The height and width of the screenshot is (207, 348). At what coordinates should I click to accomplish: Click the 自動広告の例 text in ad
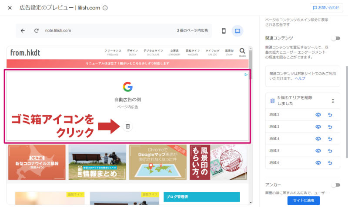[127, 100]
